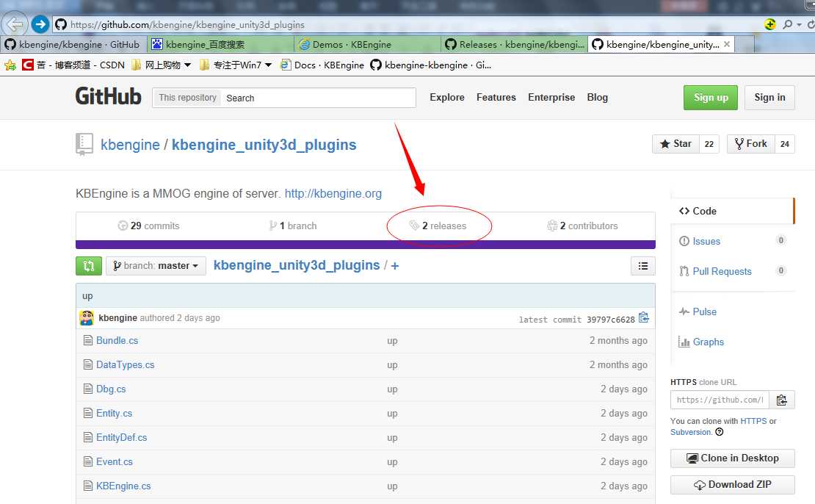Click Clone in Desktop button
This screenshot has width=815, height=504.
732,458
